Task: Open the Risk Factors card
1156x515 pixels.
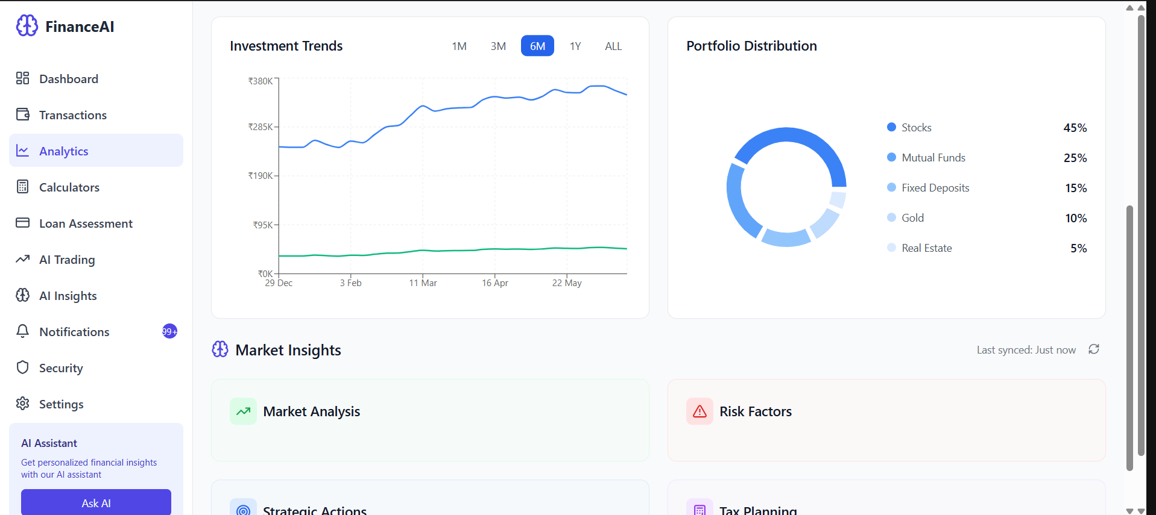Action: click(x=886, y=420)
